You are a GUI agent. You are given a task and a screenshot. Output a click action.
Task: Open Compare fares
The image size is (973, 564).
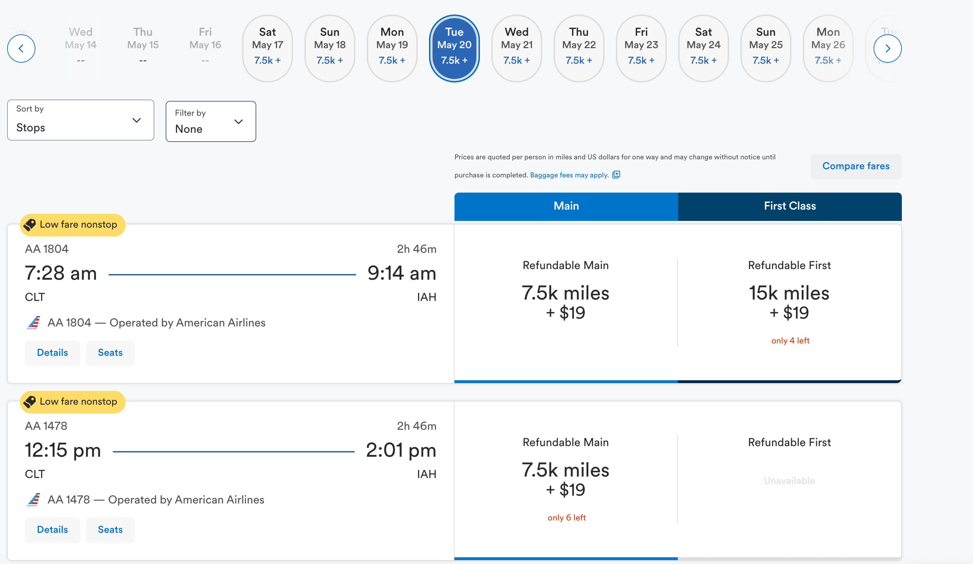coord(855,166)
